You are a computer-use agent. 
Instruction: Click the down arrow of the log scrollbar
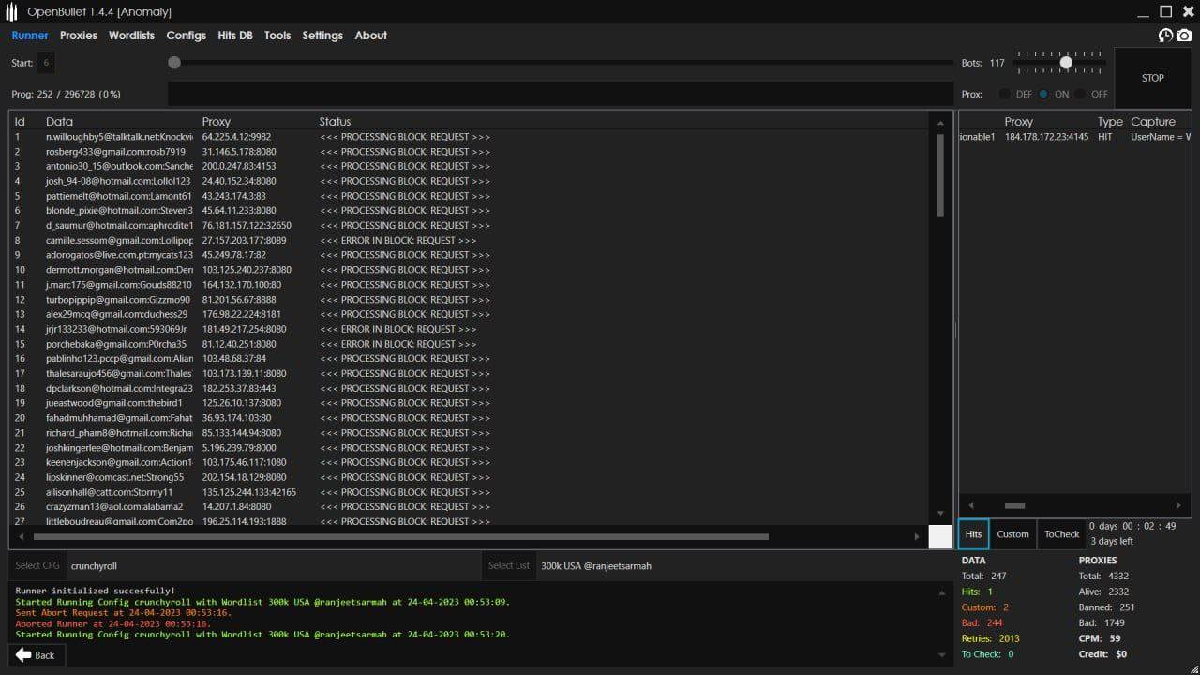pyautogui.click(x=941, y=654)
